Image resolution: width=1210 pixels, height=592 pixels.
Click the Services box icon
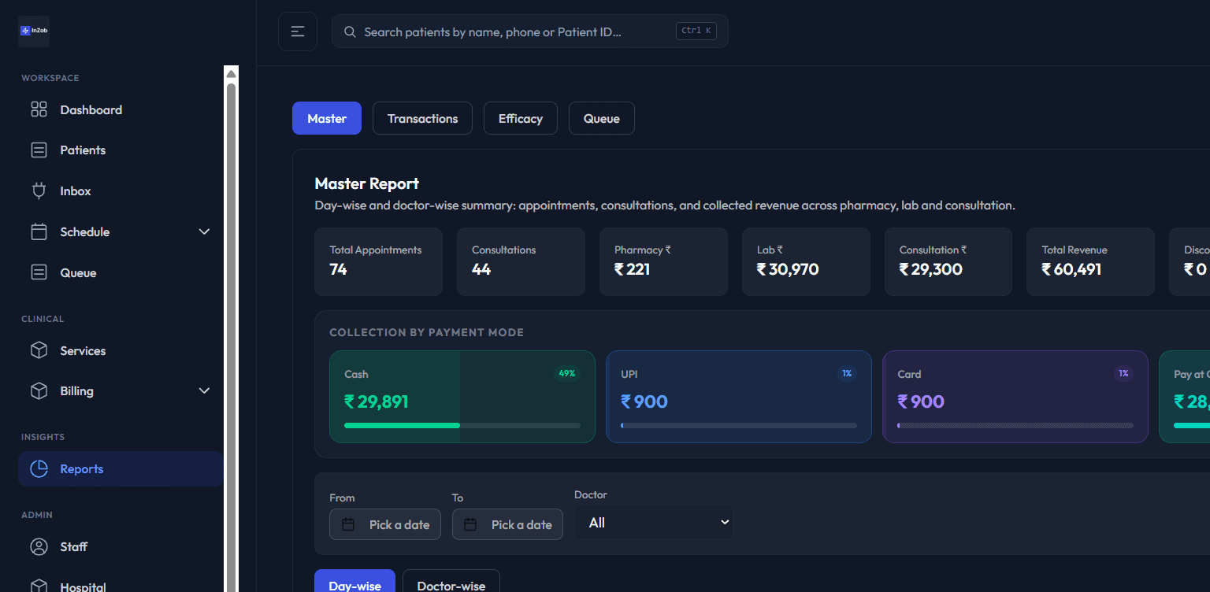39,350
